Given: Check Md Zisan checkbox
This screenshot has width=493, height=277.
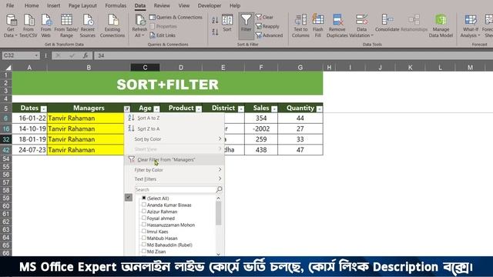Looking at the screenshot, I should pyautogui.click(x=144, y=251).
